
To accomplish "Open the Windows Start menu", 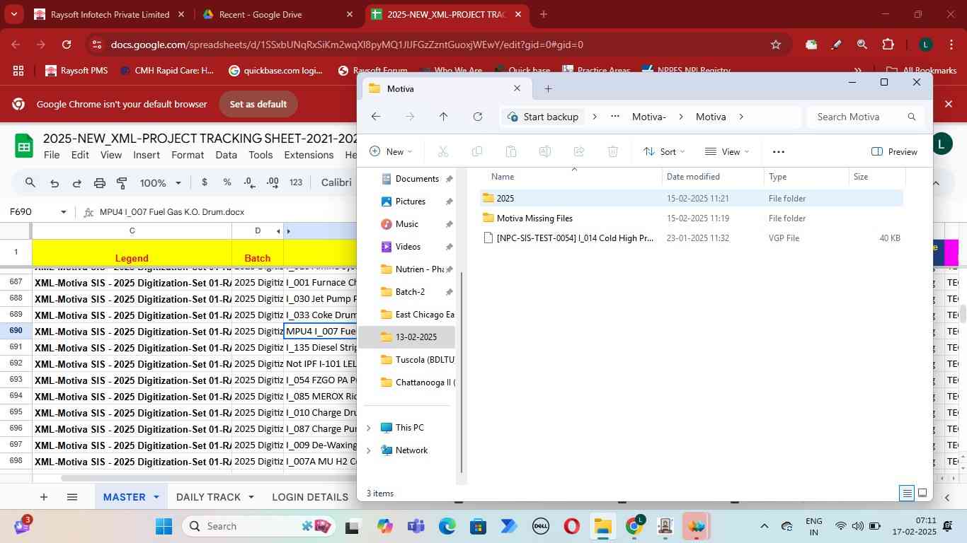I will pos(164,526).
